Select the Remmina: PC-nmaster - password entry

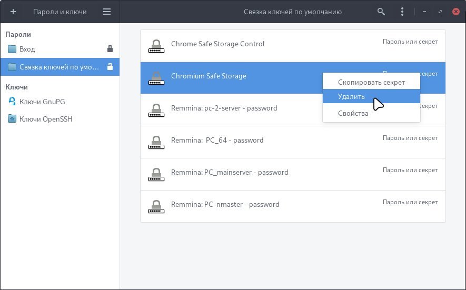pos(225,204)
